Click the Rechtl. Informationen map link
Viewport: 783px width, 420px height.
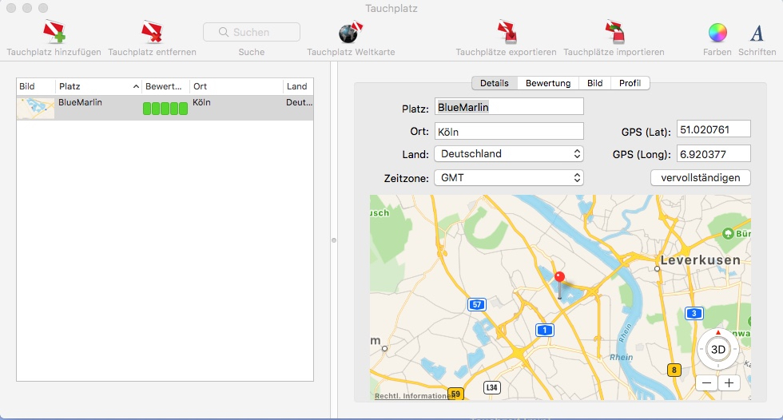point(412,396)
